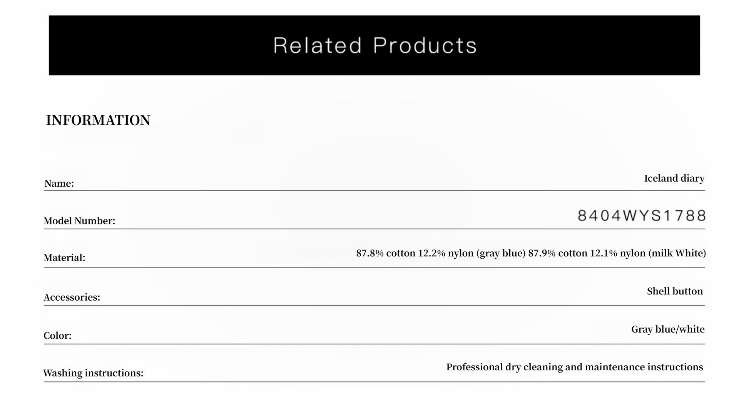Click the divider line below Washing instructions

tap(374, 382)
